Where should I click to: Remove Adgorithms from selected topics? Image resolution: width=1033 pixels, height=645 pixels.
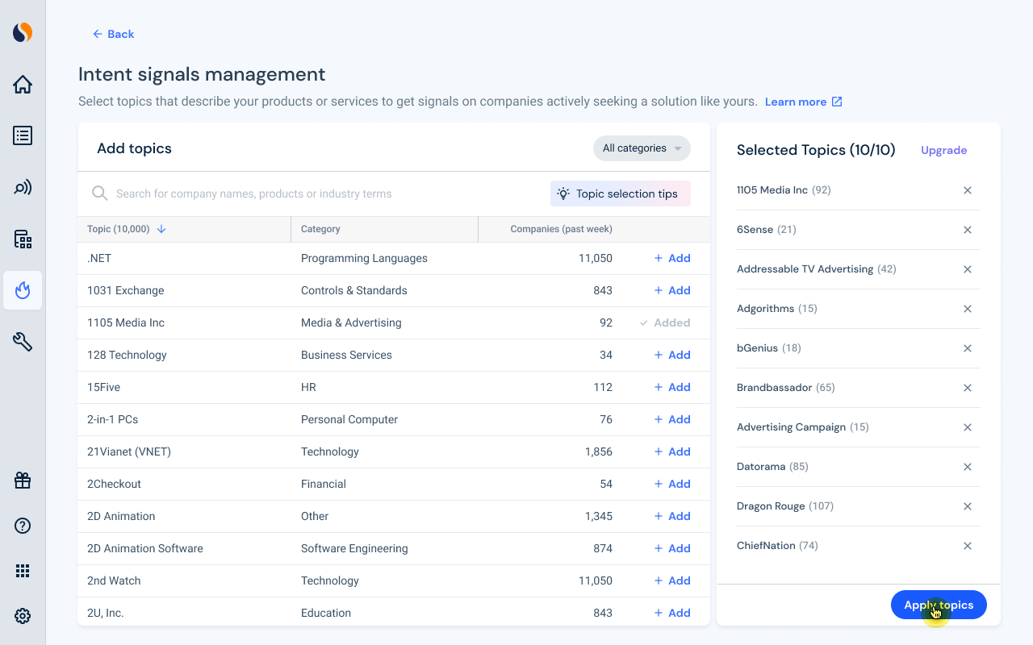[x=968, y=309]
